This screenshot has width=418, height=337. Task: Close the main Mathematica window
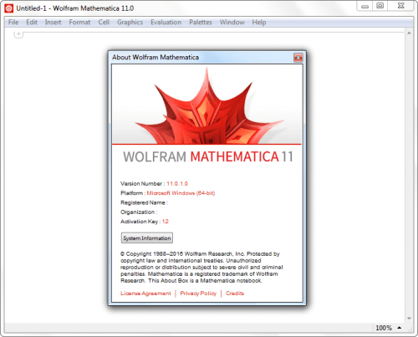tap(400, 6)
